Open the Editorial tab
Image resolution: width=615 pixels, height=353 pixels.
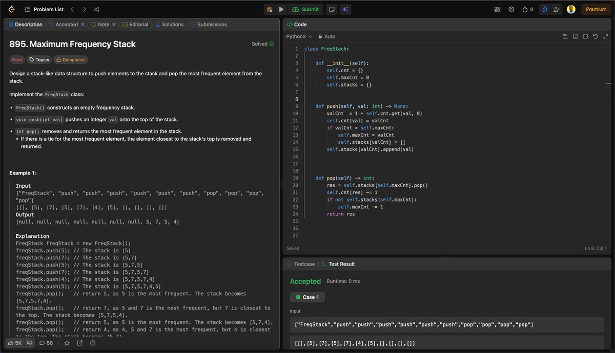pos(135,24)
